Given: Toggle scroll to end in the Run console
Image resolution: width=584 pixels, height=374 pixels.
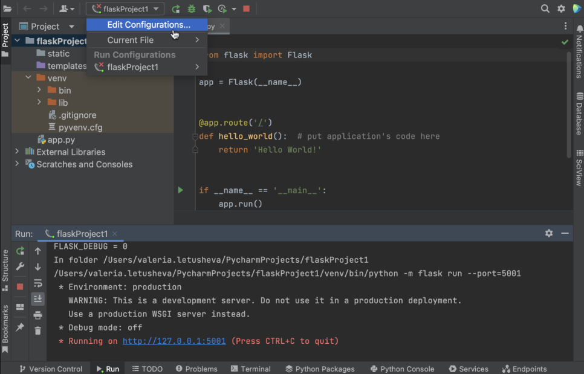Looking at the screenshot, I should [x=37, y=298].
